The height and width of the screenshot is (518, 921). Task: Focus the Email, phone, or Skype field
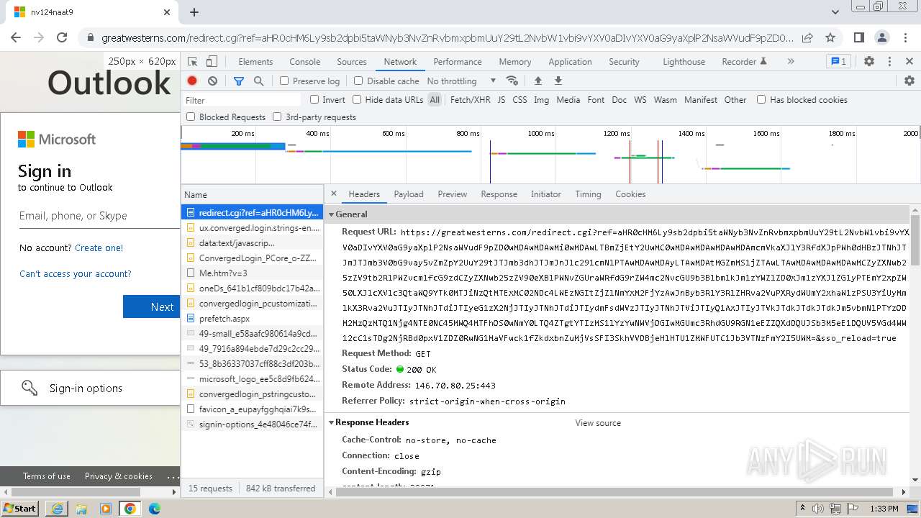99,216
